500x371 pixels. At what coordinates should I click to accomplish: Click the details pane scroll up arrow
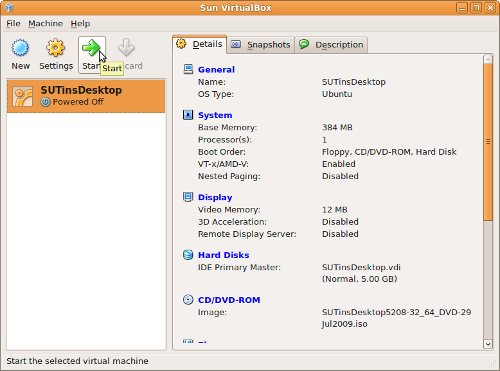(488, 60)
